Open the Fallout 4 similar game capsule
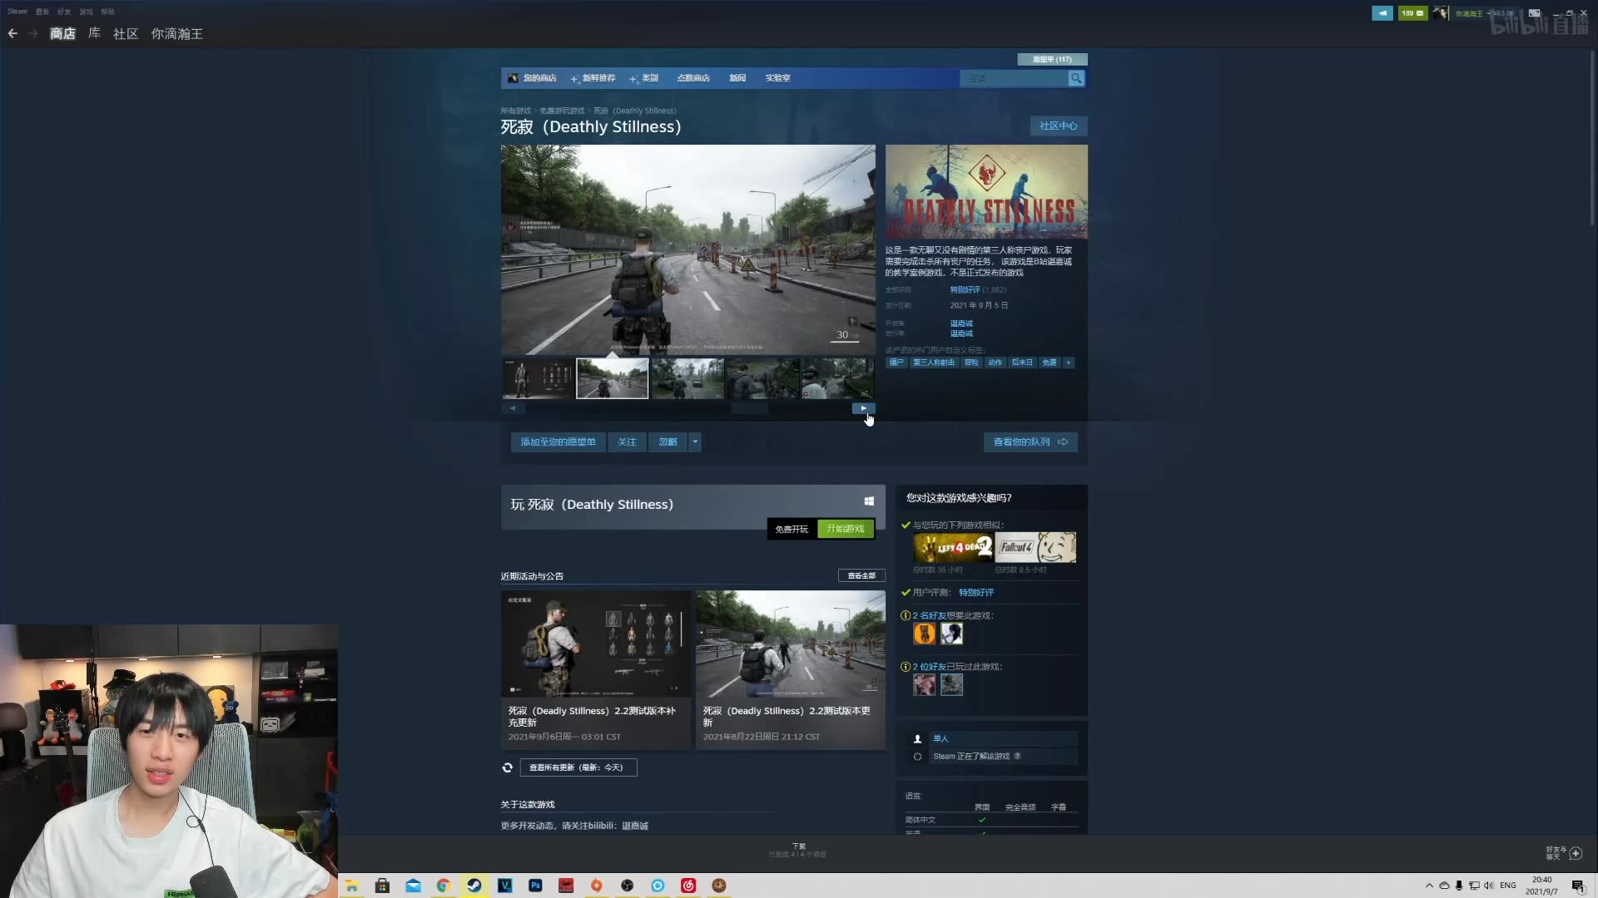The height and width of the screenshot is (898, 1598). 1035,548
